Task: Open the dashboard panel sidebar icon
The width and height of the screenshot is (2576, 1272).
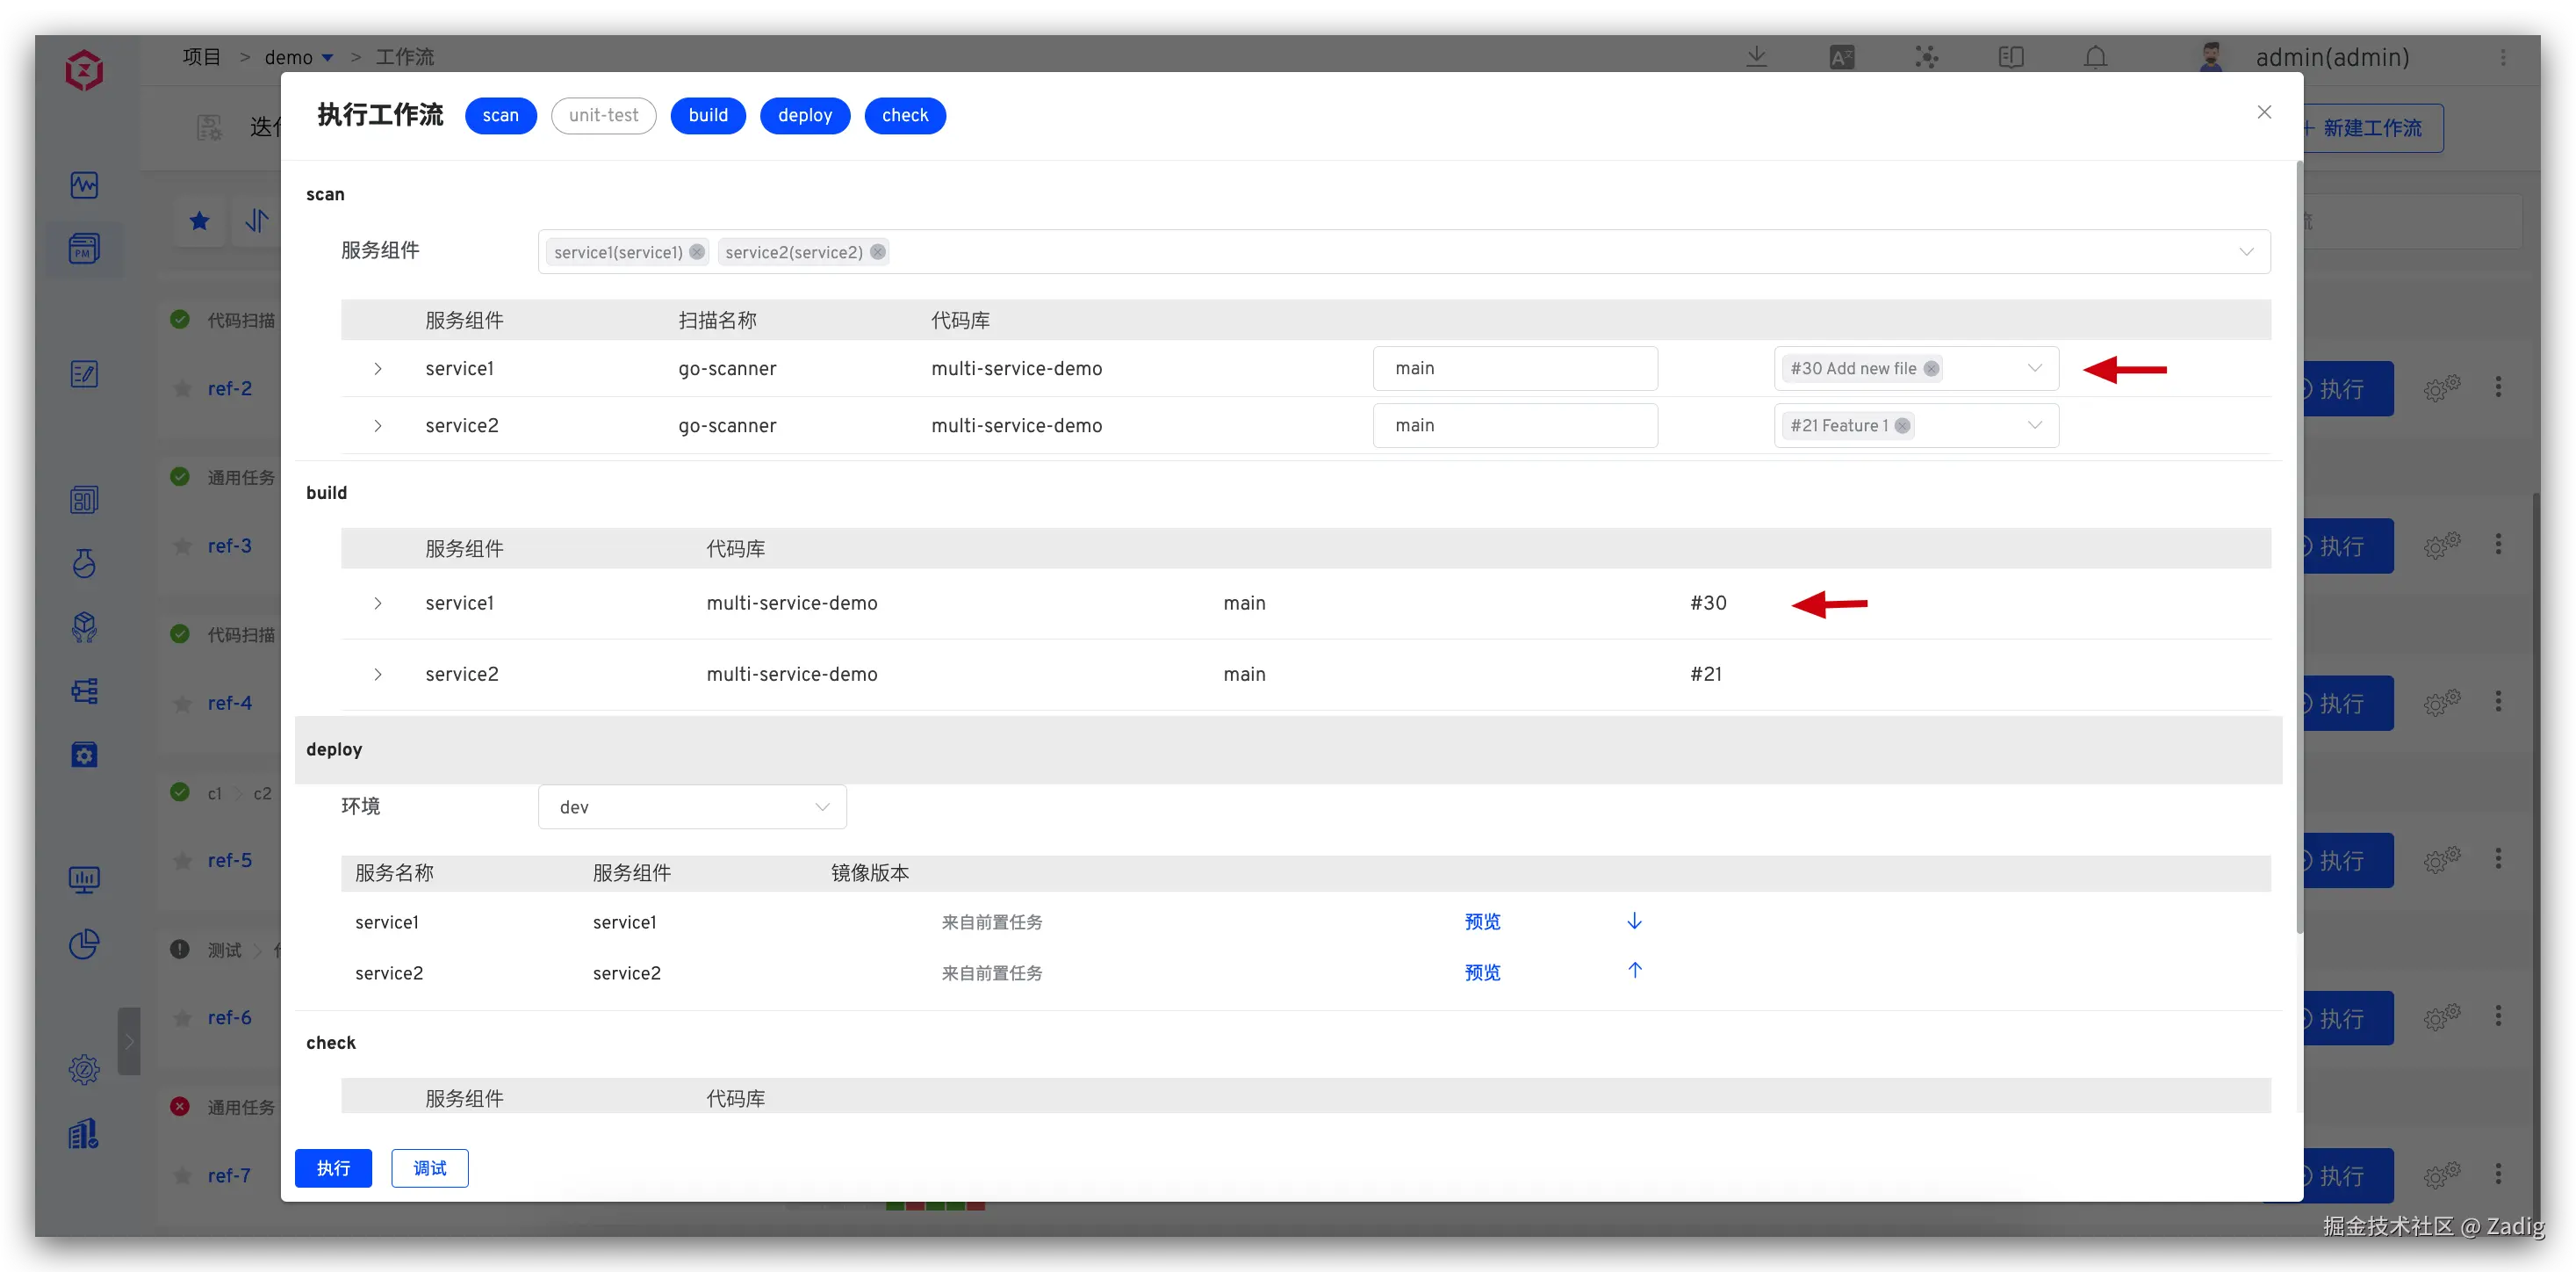Action: pos(84,499)
